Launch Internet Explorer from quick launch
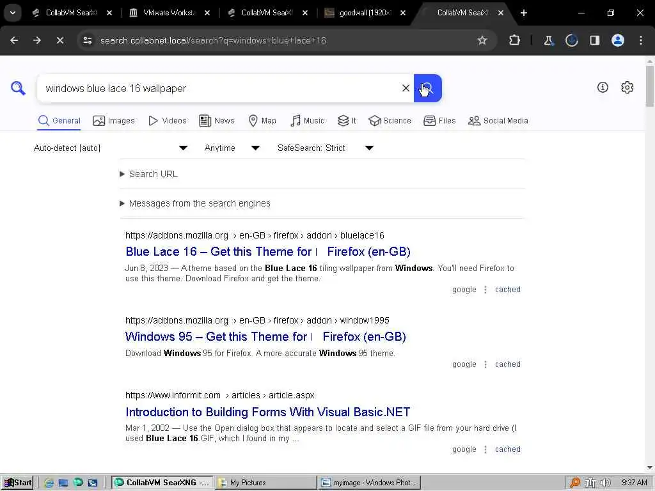The width and height of the screenshot is (655, 491). tap(49, 483)
